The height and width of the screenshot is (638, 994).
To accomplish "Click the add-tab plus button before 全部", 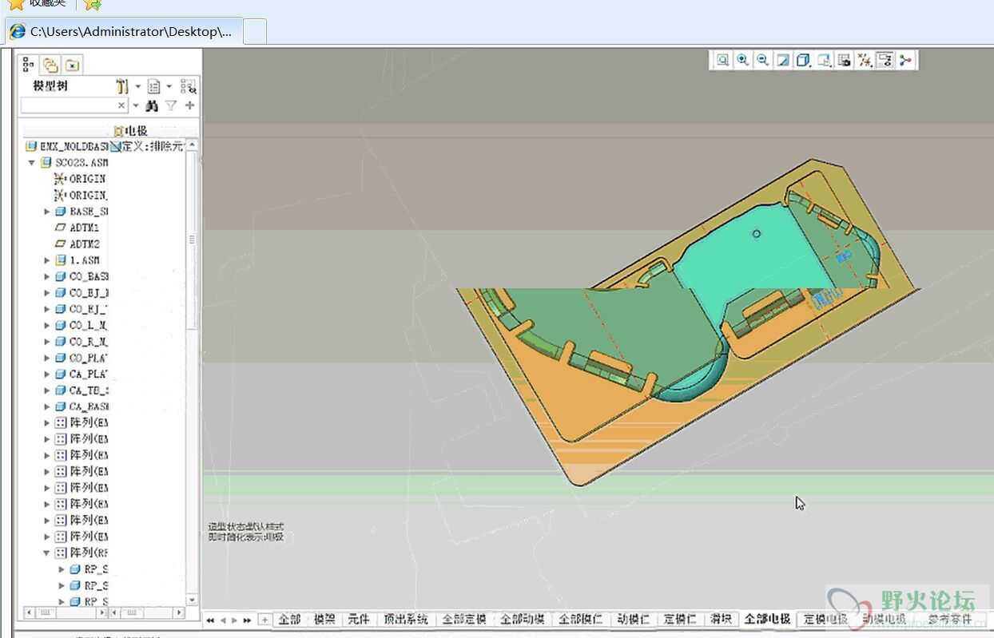I will point(264,620).
